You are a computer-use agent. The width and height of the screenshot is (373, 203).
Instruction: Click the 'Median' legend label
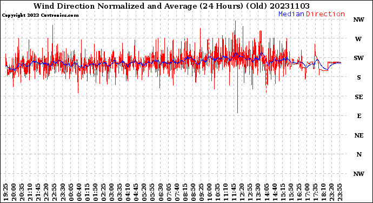click(291, 14)
